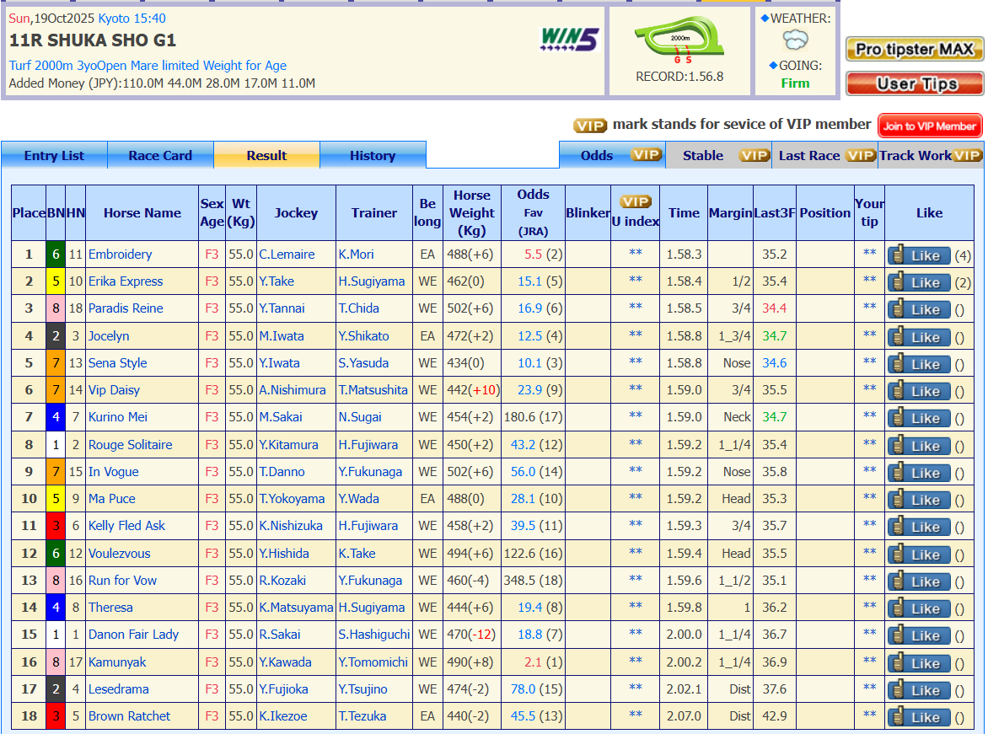Open jockey link C.Lemaire
The height and width of the screenshot is (734, 988).
coord(287,254)
